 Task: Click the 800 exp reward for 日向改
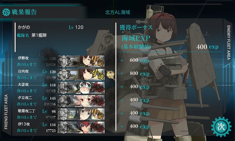140,73
